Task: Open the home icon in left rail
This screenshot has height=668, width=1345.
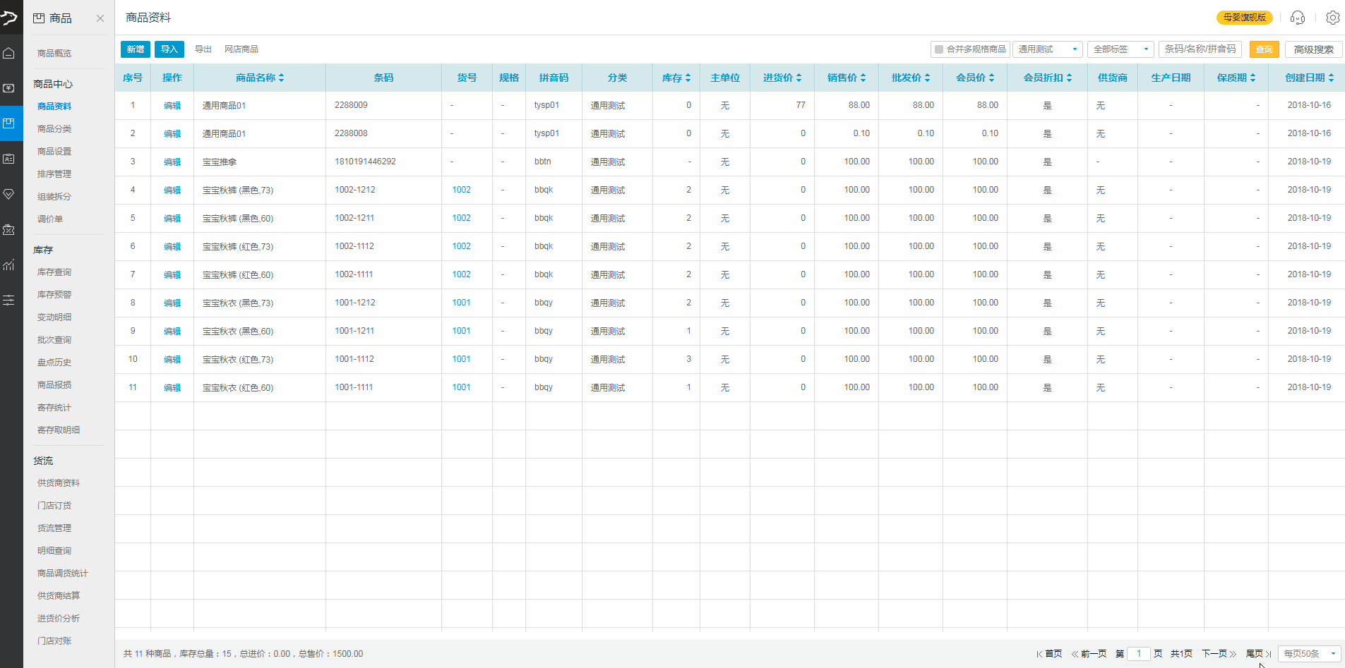Action: click(x=8, y=53)
